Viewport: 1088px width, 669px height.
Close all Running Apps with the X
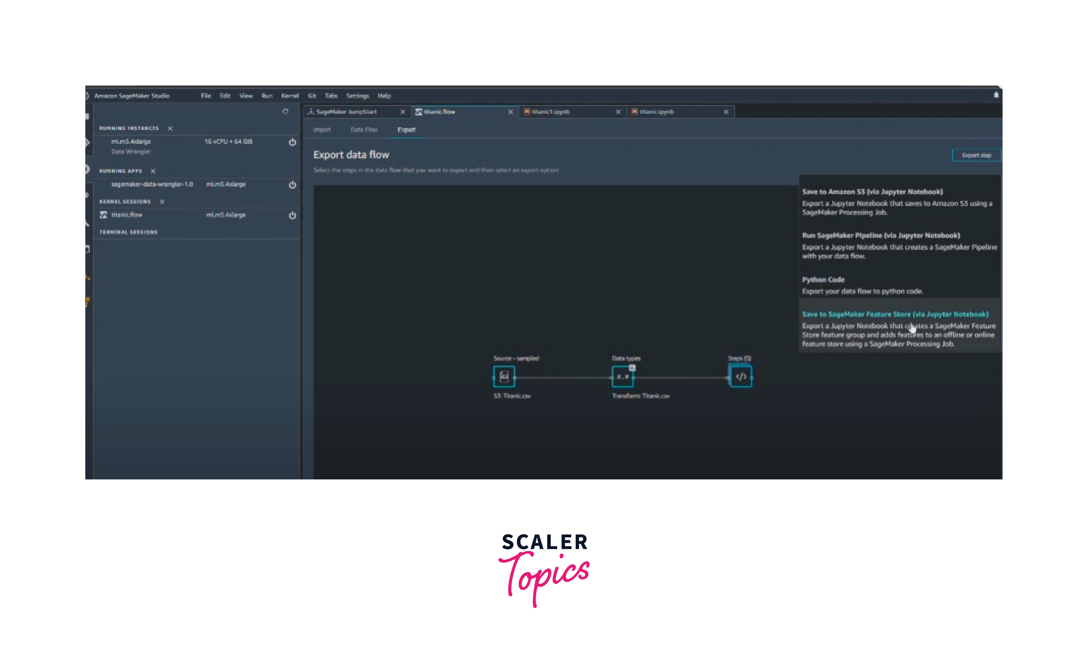pos(153,171)
